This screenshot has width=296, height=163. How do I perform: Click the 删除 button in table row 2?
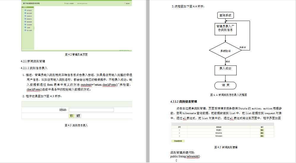click(262, 133)
